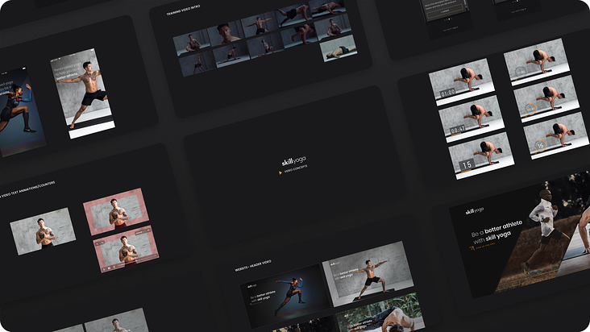
Task: Click the orange circular 15 timer
Action: click(540, 146)
